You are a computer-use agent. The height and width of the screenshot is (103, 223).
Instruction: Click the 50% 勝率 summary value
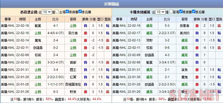click(49, 99)
